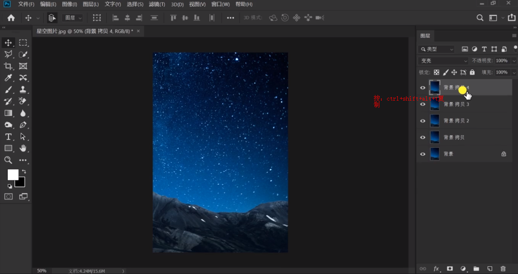
Task: Open the 不透明度 opacity dropdown arrow
Action: click(514, 61)
